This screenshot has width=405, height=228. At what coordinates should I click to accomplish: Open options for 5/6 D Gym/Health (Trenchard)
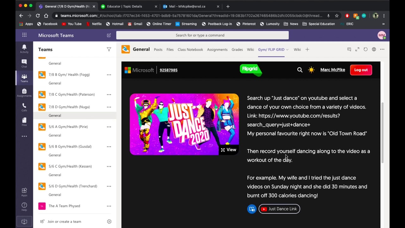[x=109, y=186]
